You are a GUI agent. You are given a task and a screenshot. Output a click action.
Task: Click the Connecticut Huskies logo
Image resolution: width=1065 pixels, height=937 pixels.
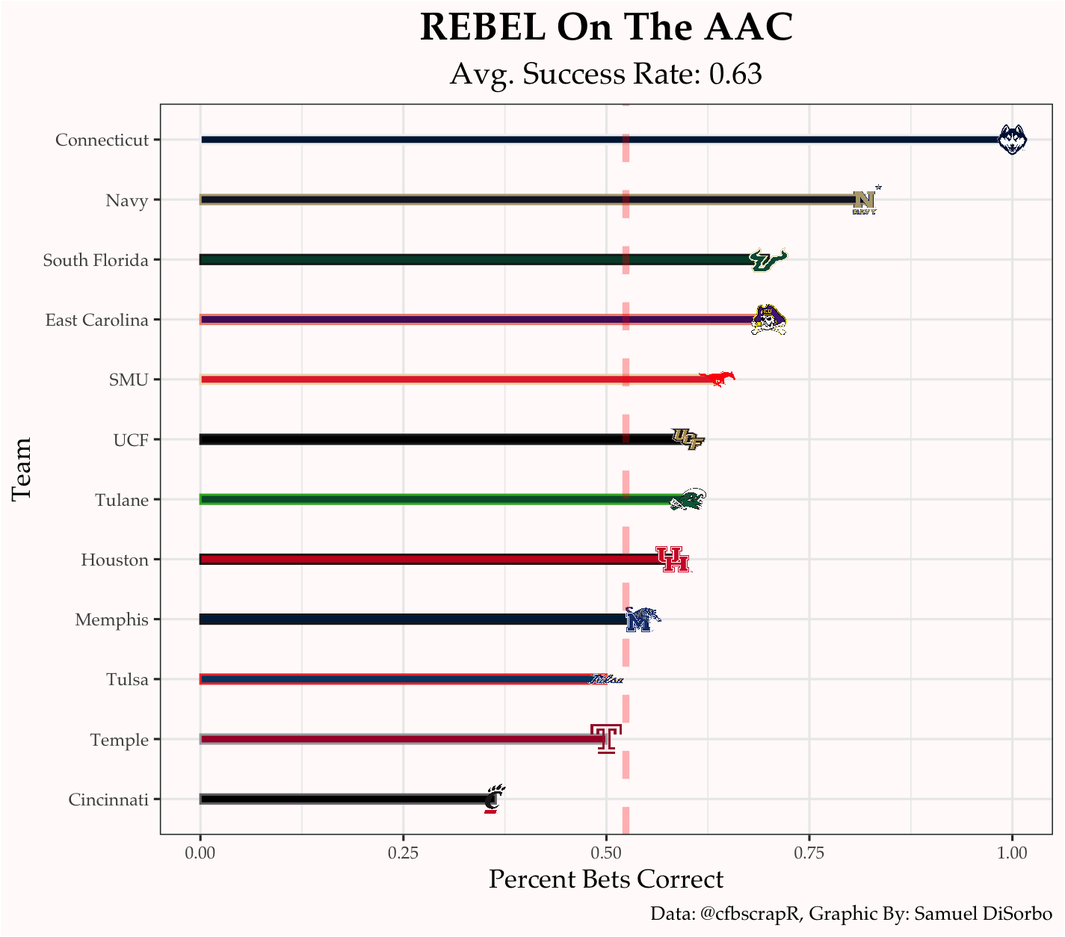tap(1013, 140)
